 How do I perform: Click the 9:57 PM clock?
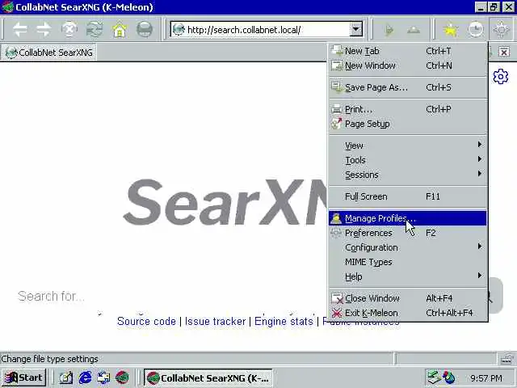point(486,378)
